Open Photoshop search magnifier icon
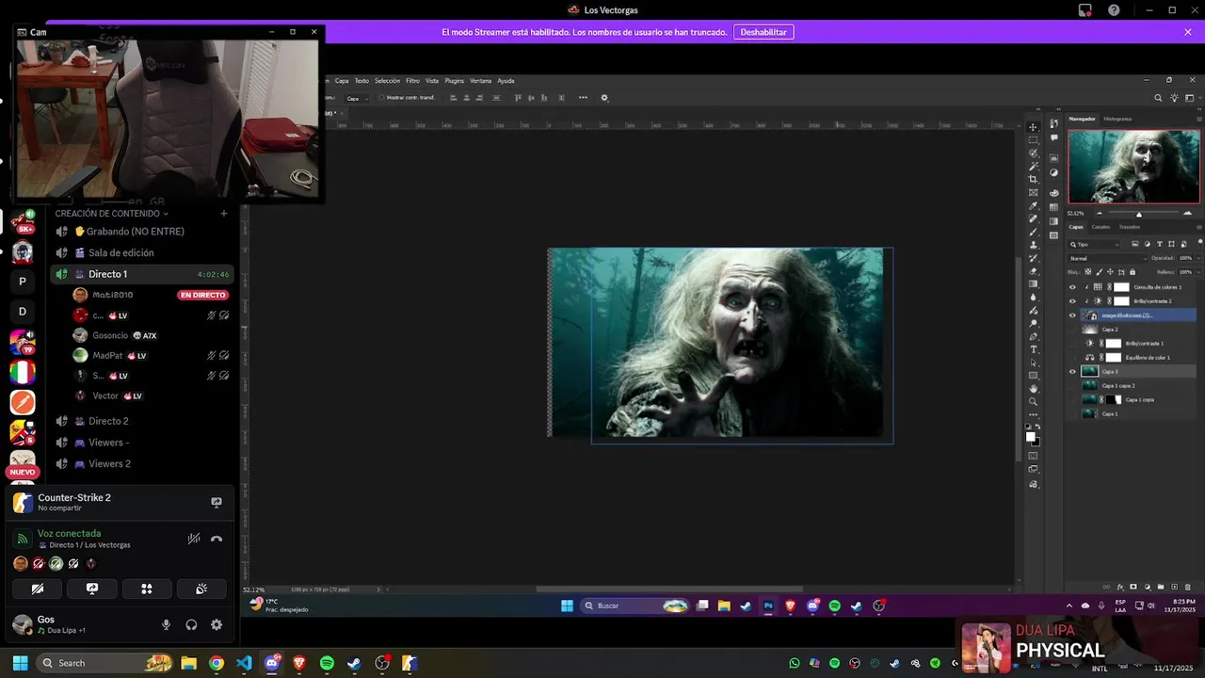Viewport: 1205px width, 678px height. (1158, 98)
